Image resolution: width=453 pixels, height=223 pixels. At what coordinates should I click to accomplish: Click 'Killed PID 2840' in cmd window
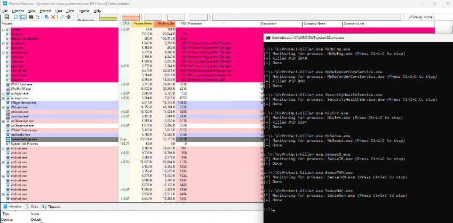click(290, 58)
